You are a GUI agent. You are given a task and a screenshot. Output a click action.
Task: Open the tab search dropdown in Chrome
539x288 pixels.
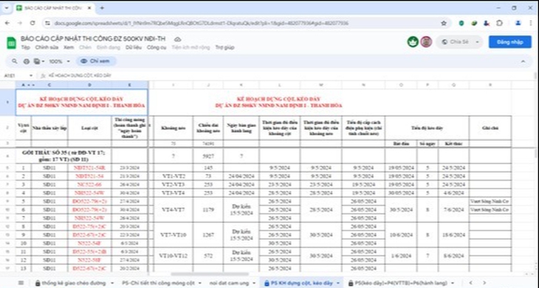click(x=6, y=8)
